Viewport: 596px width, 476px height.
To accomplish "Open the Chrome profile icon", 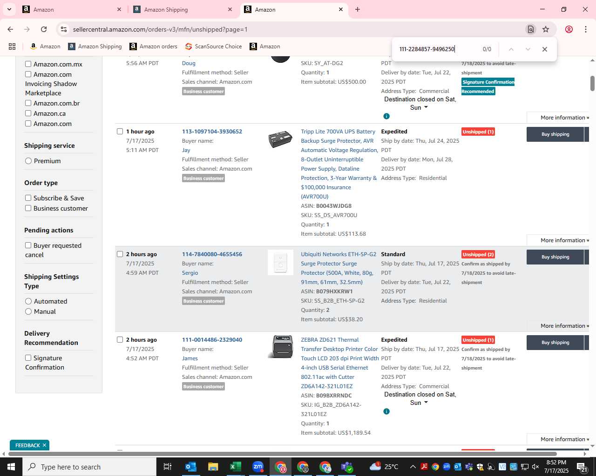I will tap(569, 29).
